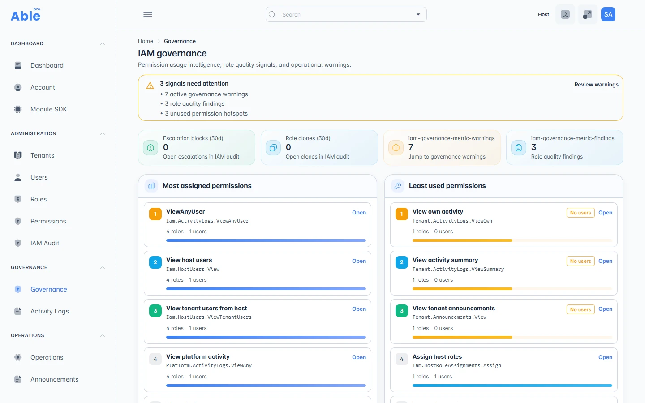Click the Users person icon

18,177
